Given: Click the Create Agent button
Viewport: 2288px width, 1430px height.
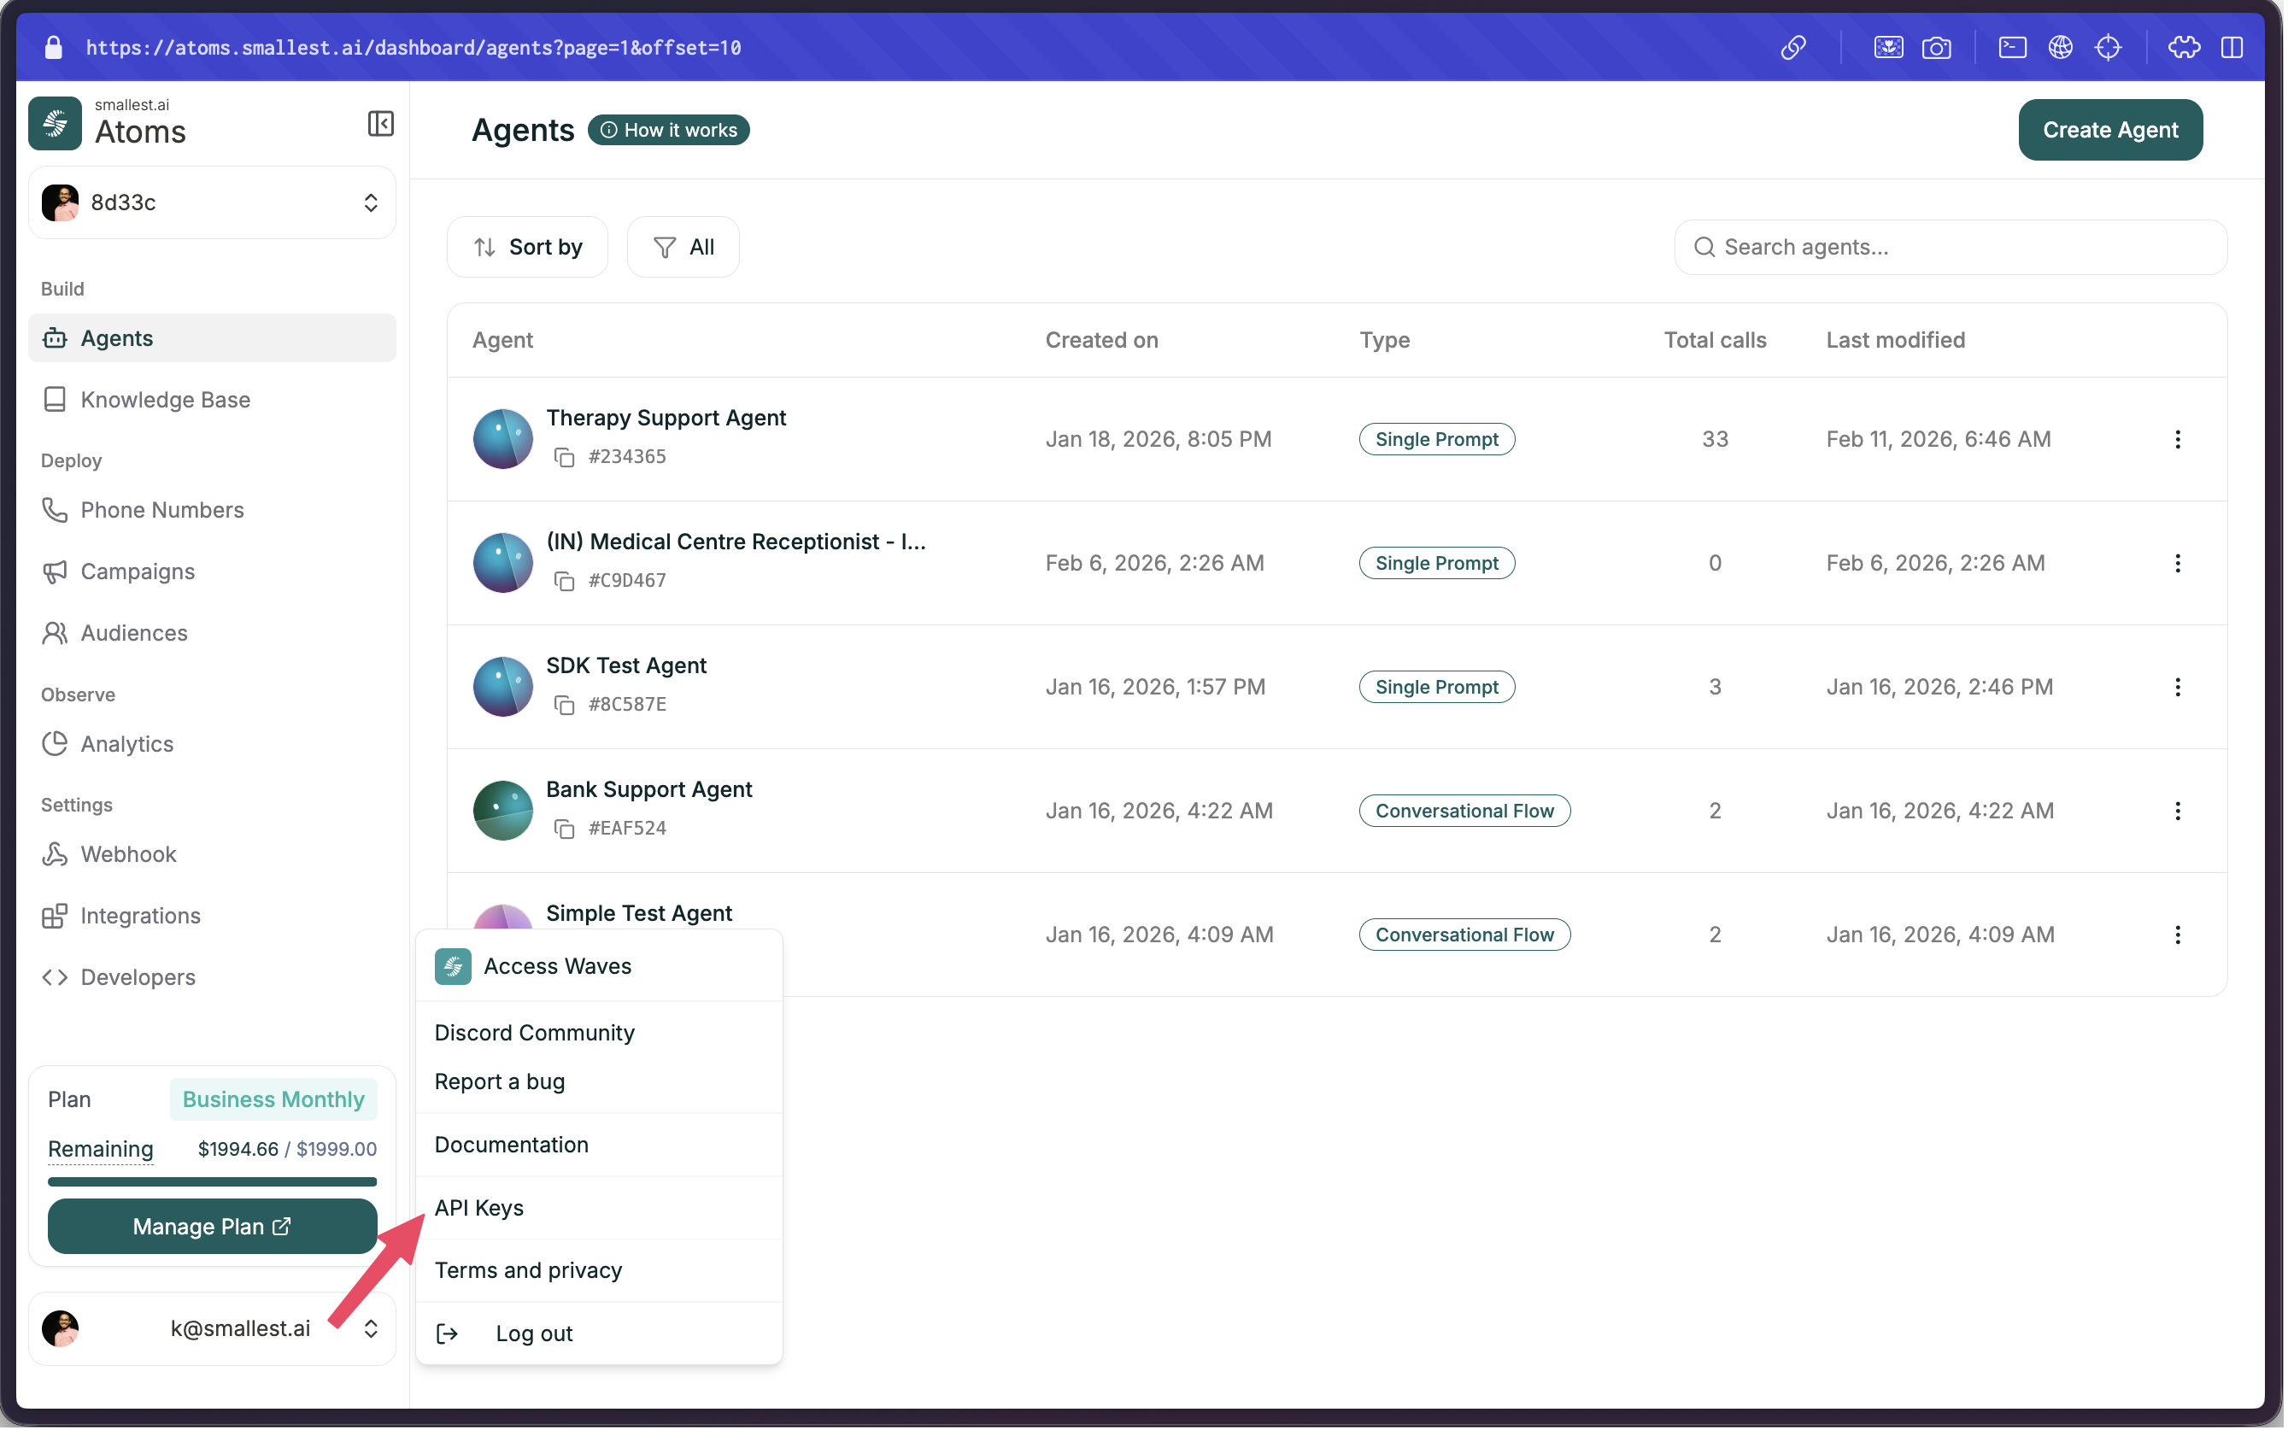Looking at the screenshot, I should click(2109, 130).
